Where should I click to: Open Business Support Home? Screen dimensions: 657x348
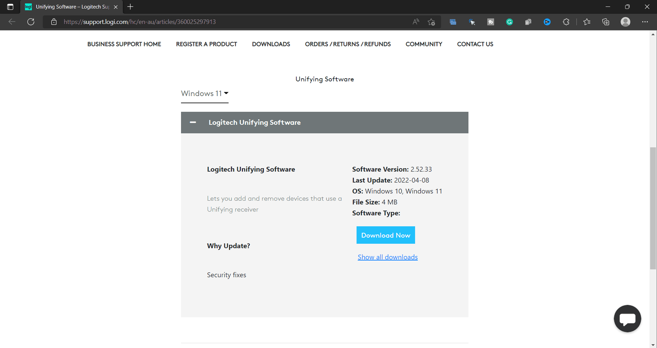coord(124,44)
